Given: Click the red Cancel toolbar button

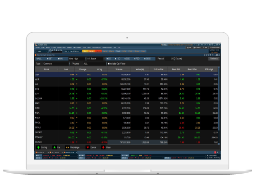Looking at the screenshot, I should (98, 51).
